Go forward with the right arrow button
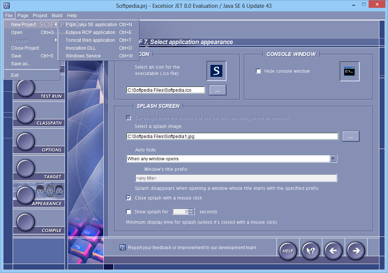Viewport: 388px width, 273px height. 356,251
